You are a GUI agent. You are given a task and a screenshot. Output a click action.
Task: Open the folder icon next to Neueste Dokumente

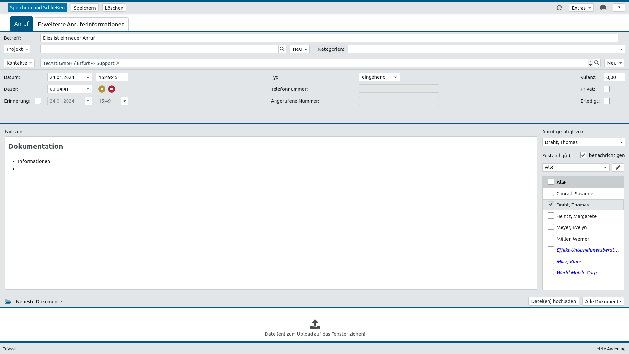(8, 302)
